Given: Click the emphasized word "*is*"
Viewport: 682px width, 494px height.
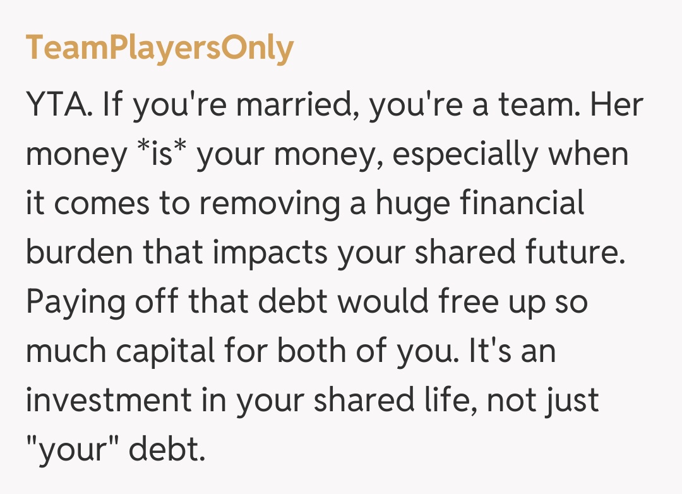Looking at the screenshot, I should pyautogui.click(x=161, y=155).
